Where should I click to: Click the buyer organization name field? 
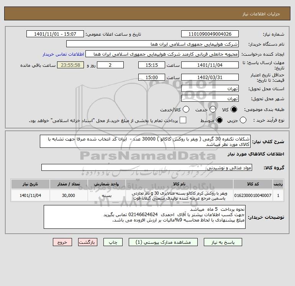pos(152,44)
